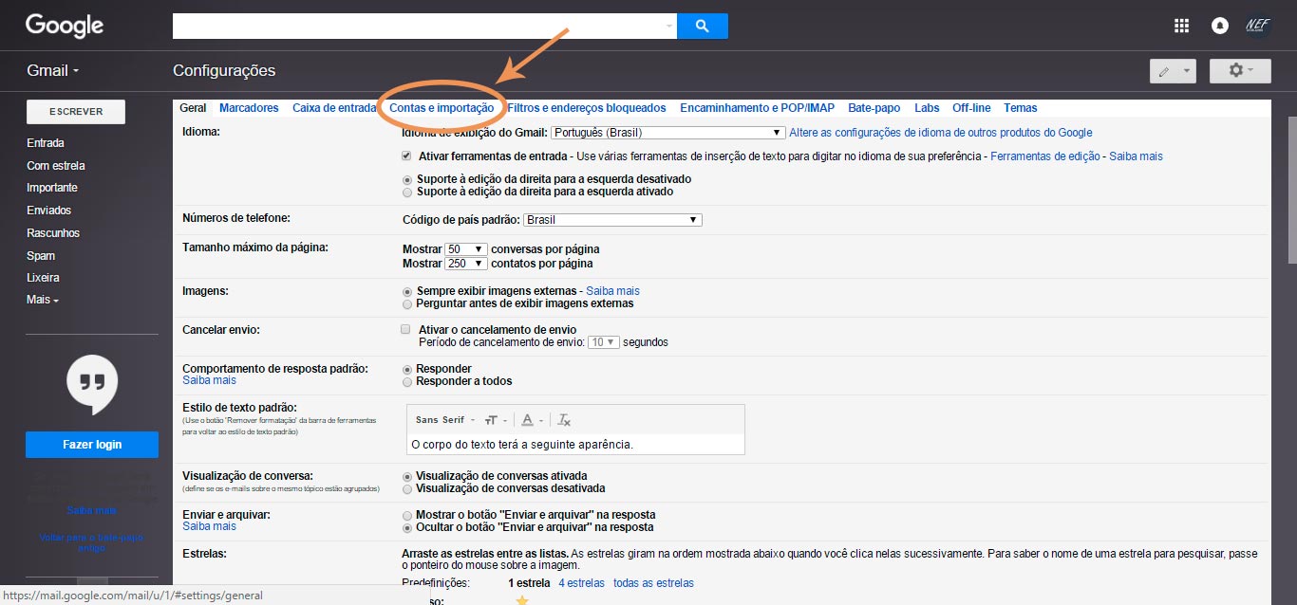Change contacts per page dropdown

[x=466, y=264]
